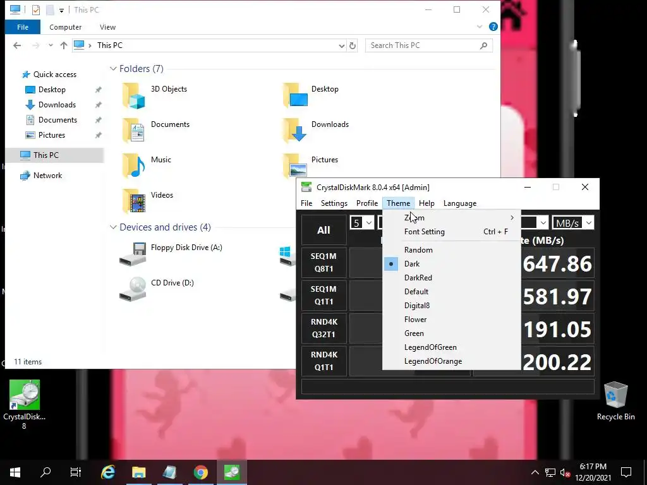Expand the File Explorer ribbon chevron

[x=480, y=27]
